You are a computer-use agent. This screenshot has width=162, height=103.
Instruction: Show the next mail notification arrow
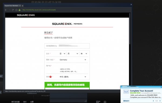160,101
